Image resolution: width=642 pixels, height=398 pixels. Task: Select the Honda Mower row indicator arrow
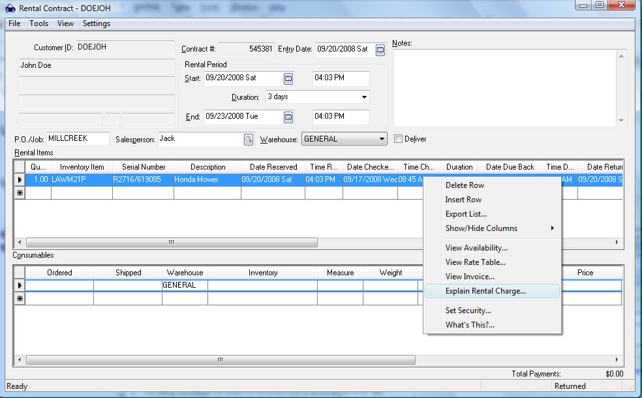coord(20,179)
